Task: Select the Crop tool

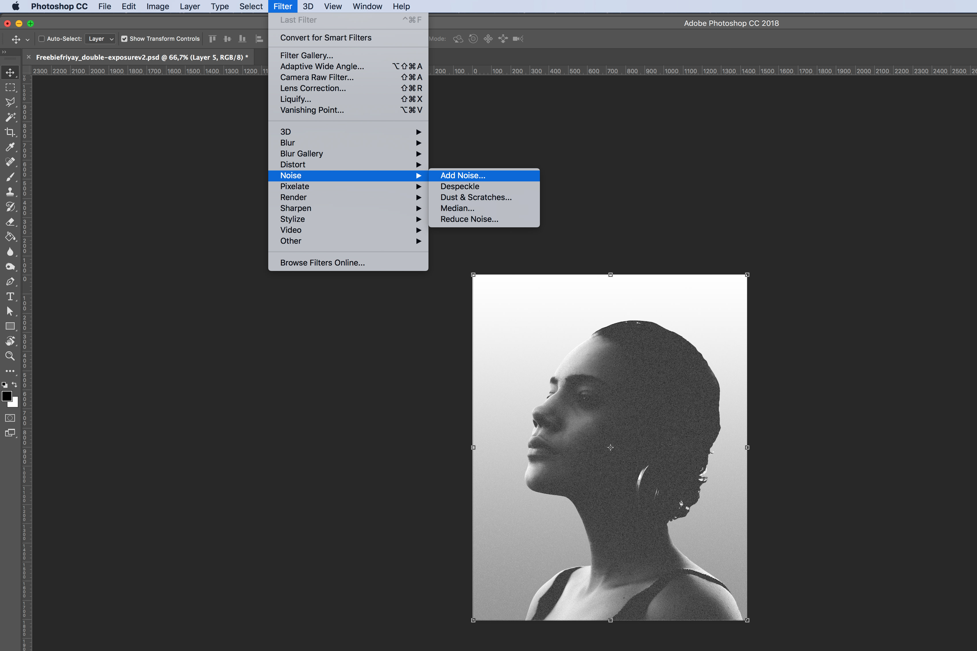Action: [10, 132]
